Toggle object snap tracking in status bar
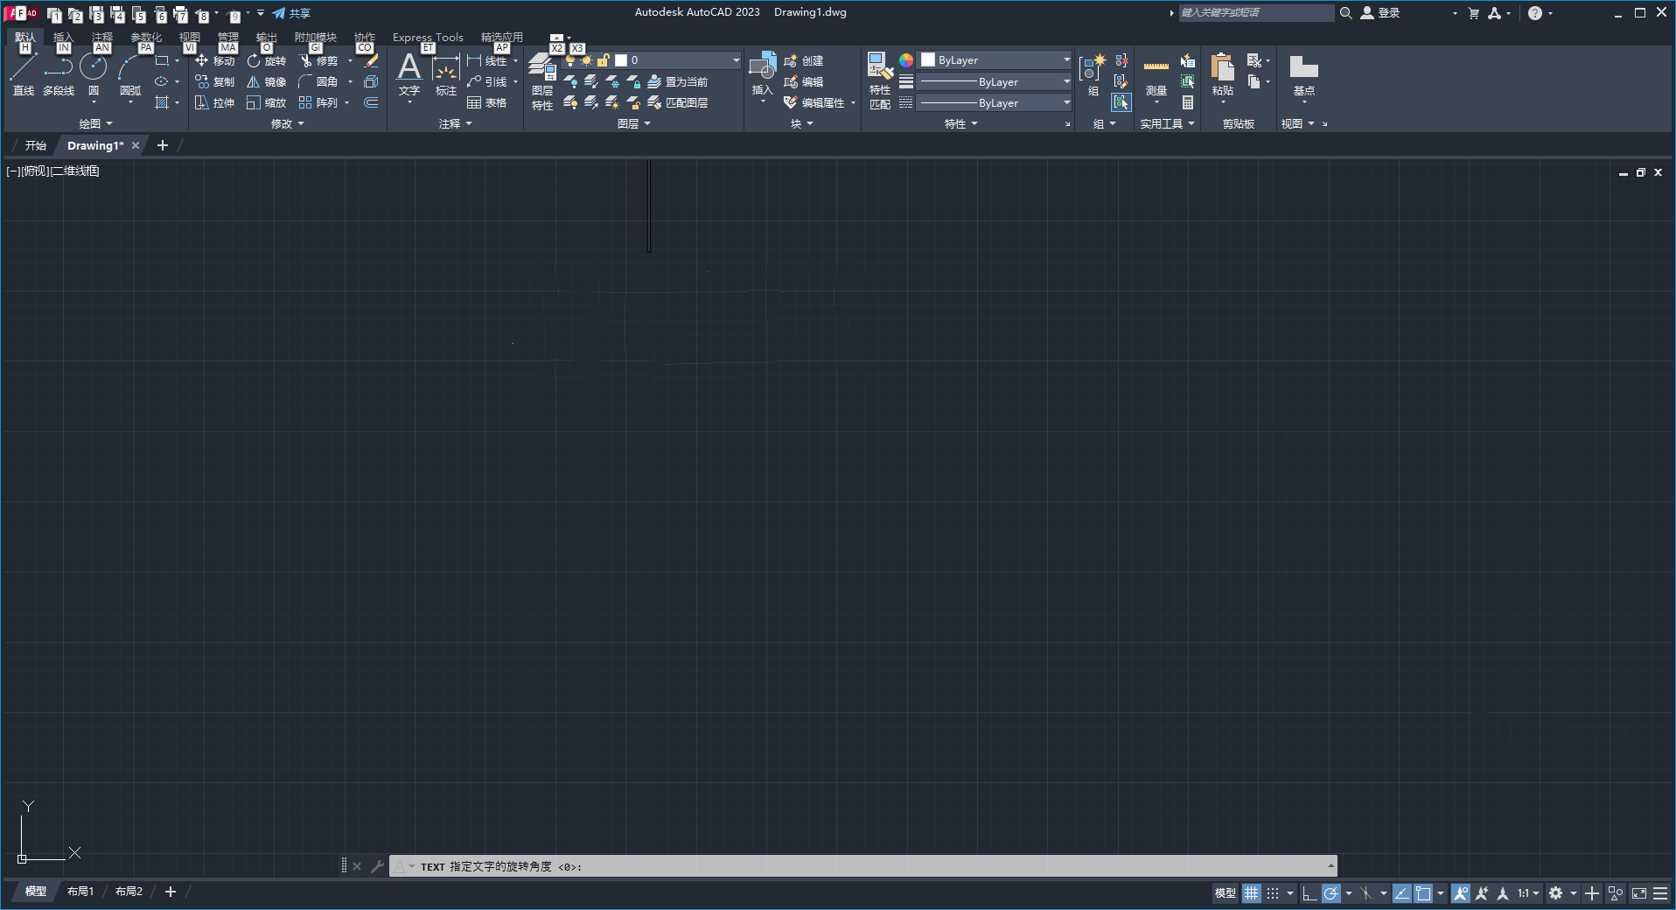Image resolution: width=1676 pixels, height=910 pixels. pos(1401,893)
